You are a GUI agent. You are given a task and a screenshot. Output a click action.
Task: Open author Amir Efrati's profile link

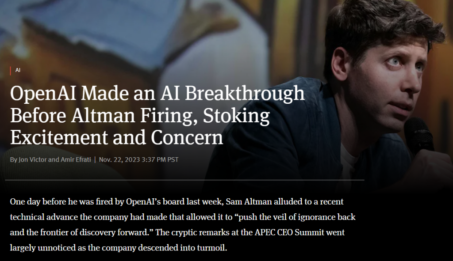click(x=76, y=159)
